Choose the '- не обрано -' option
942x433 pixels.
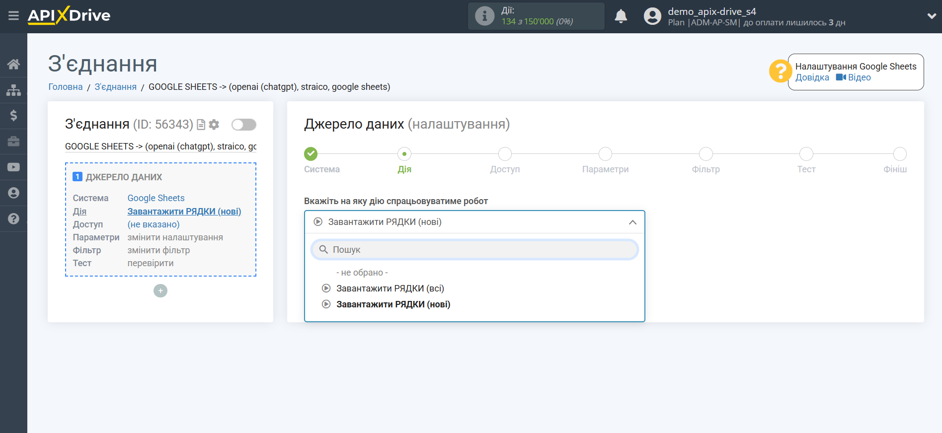362,273
